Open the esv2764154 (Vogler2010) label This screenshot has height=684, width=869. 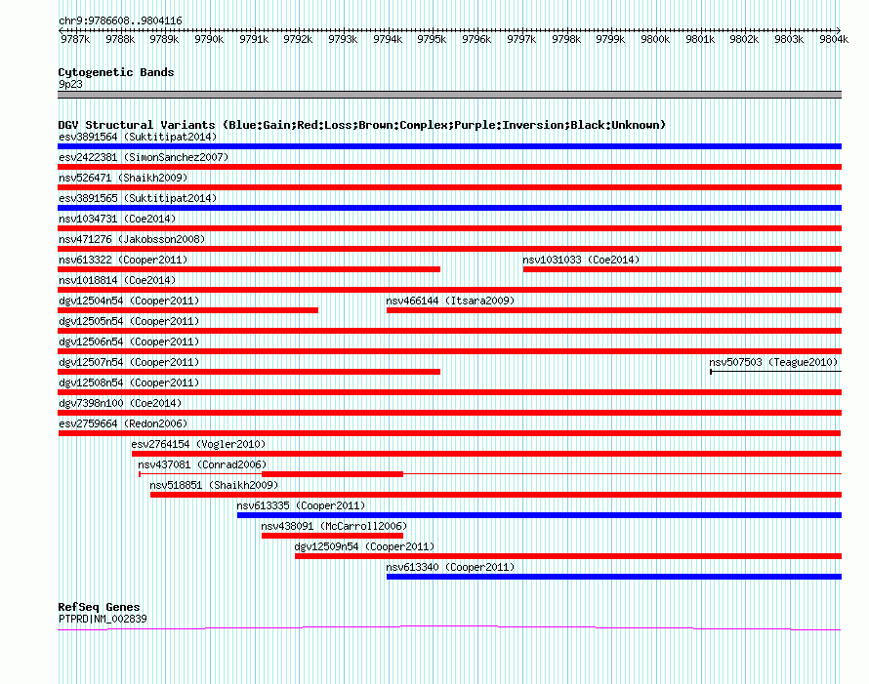(x=198, y=444)
